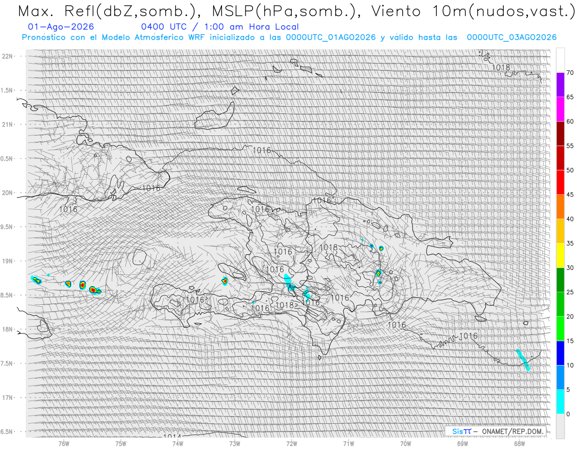
Task: Select the dark blue 10–15 dBZ swatch
Action: tap(560, 353)
